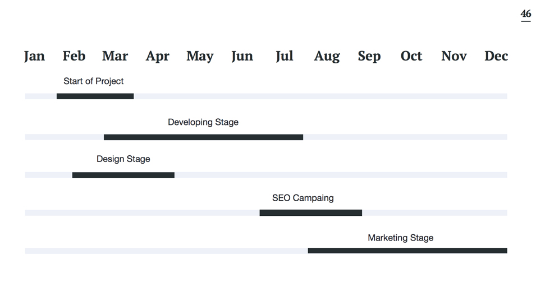Click the Design Stage label
Image resolution: width=536 pixels, height=301 pixels.
coord(123,159)
